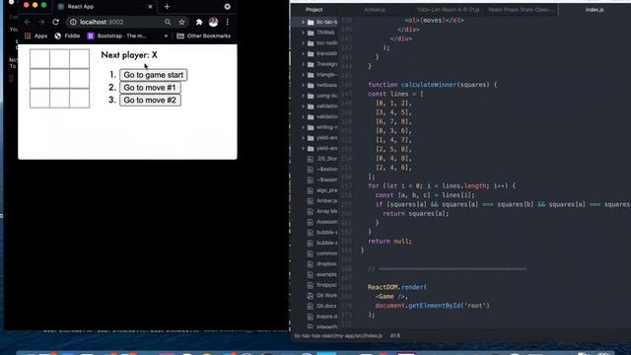Open the site info icon beside localhost
This screenshot has height=355, width=631.
click(73, 22)
